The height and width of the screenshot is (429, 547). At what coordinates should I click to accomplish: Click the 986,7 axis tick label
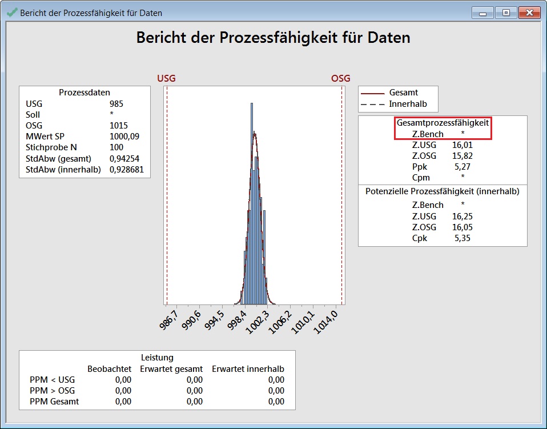coord(169,320)
